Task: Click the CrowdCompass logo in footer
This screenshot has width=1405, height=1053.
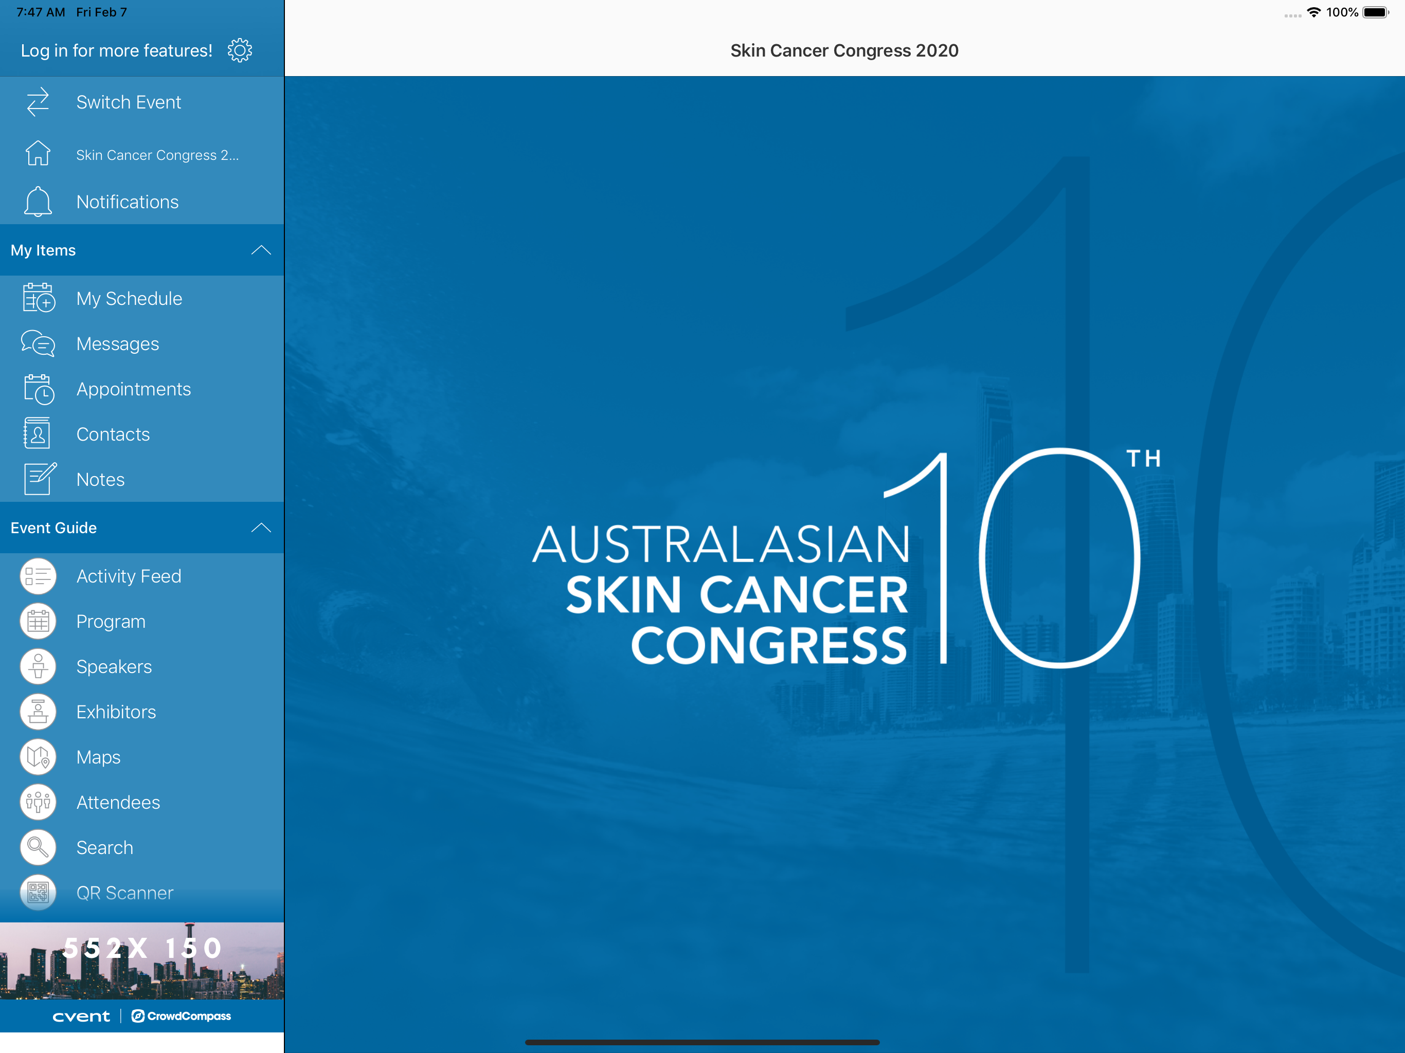Action: [181, 1016]
